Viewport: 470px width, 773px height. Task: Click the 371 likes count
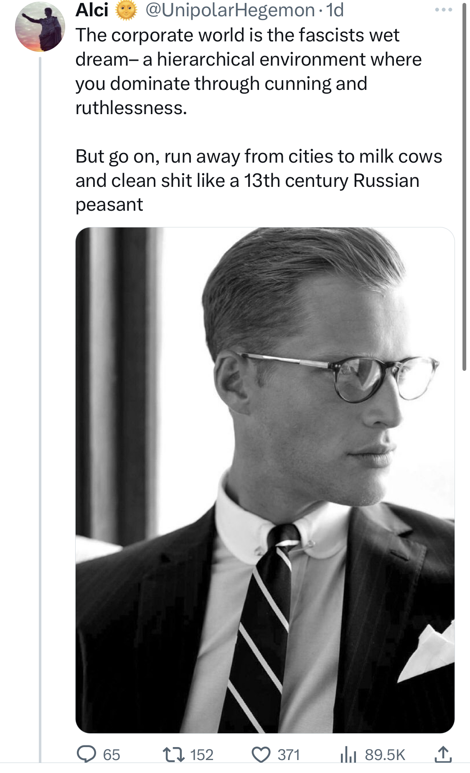pos(289,755)
